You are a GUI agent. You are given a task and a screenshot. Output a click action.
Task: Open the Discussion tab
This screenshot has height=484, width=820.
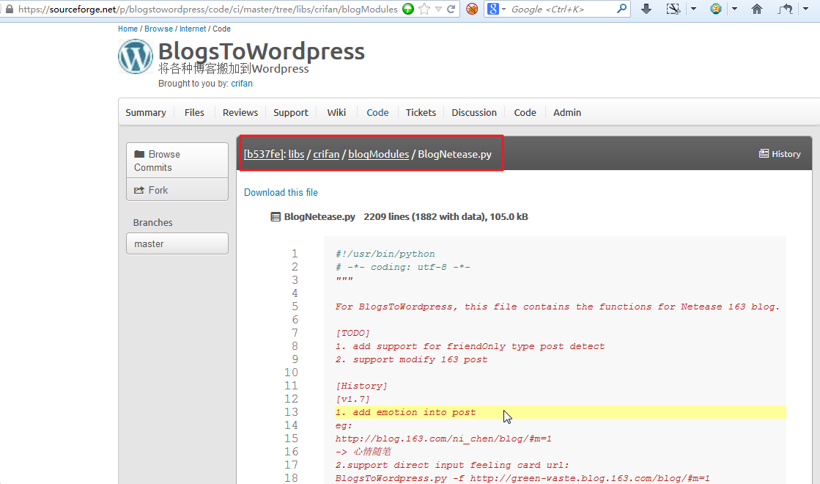coord(474,112)
